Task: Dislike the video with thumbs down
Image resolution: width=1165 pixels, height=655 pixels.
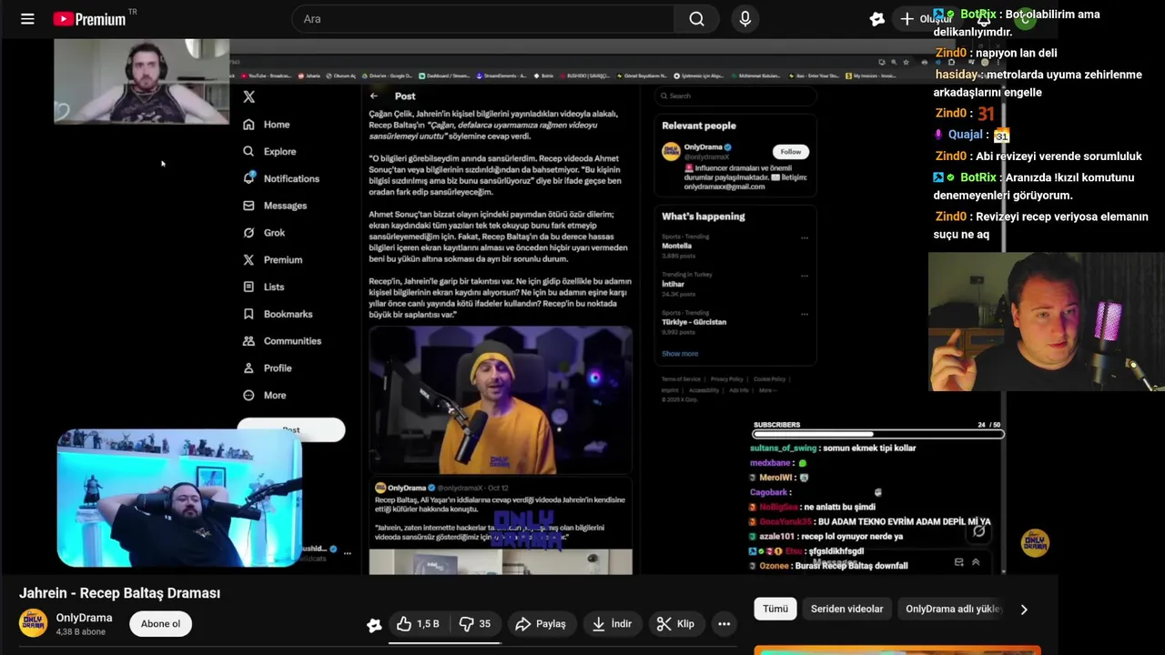Action: click(x=476, y=624)
